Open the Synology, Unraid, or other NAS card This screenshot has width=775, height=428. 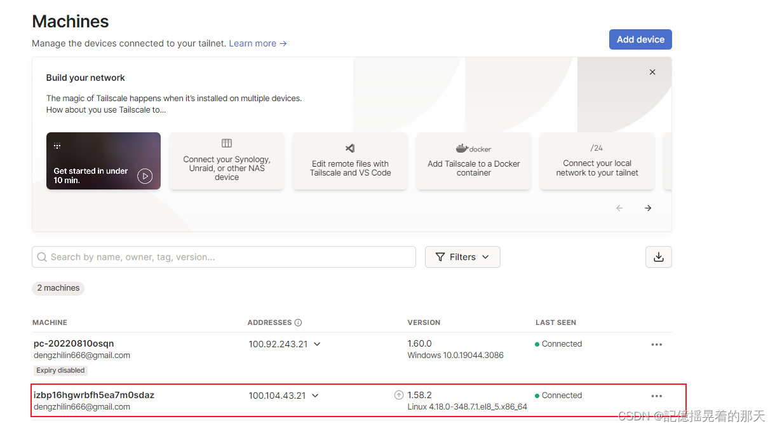point(227,161)
